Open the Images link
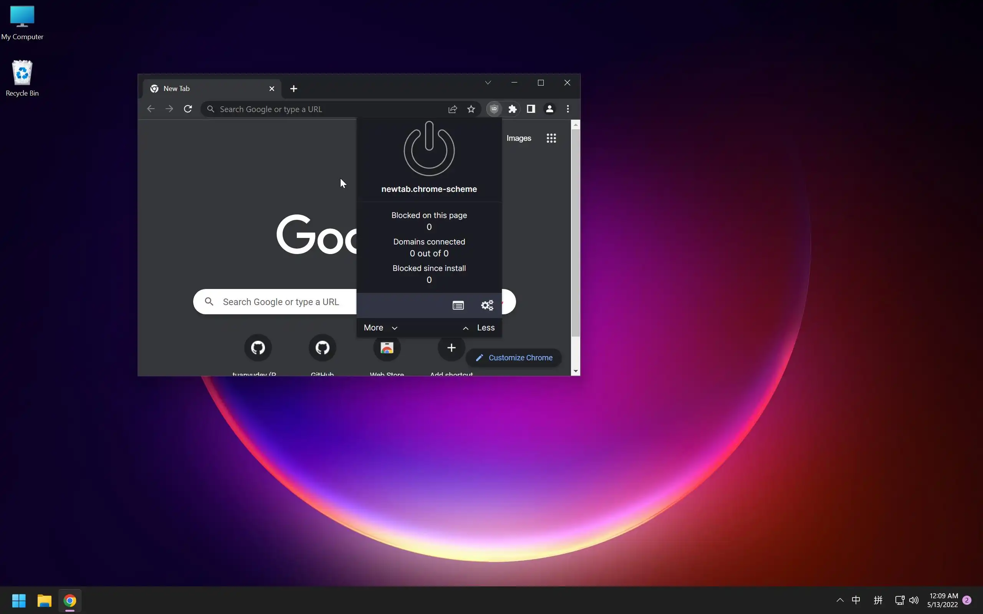Screen dimensions: 983x614 pos(519,138)
